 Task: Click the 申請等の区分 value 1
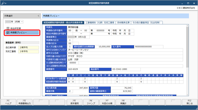tap(70, 40)
